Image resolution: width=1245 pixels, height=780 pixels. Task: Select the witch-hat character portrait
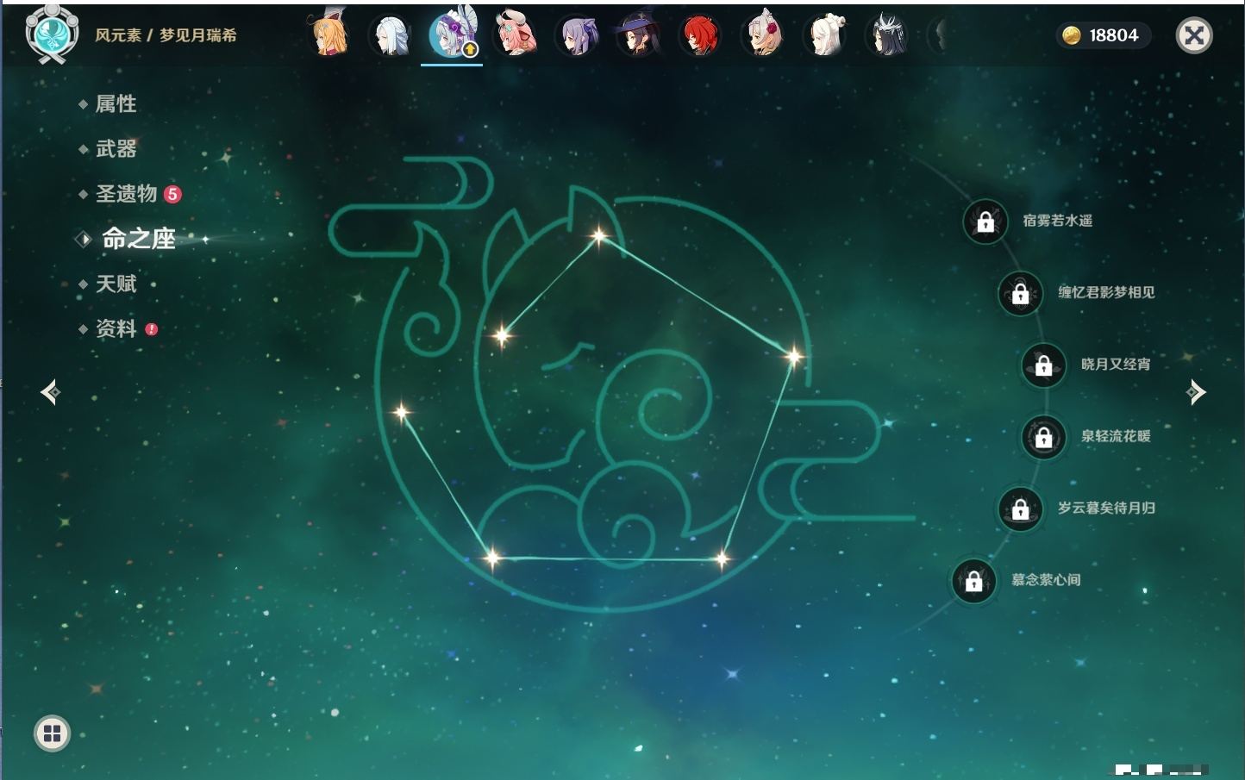point(639,35)
